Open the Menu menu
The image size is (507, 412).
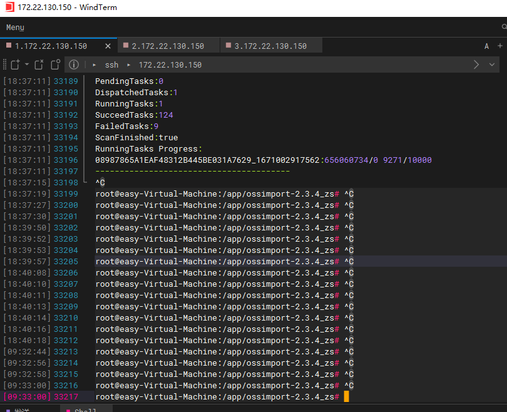click(14, 27)
